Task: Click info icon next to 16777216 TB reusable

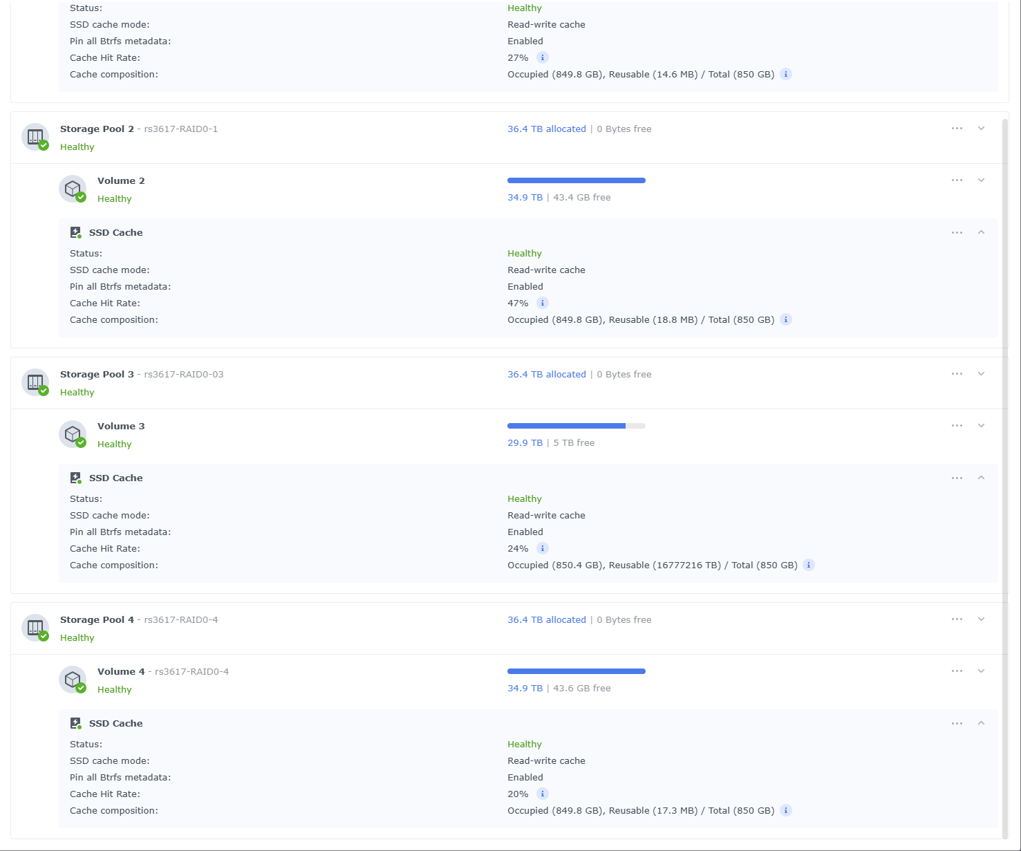Action: click(809, 565)
